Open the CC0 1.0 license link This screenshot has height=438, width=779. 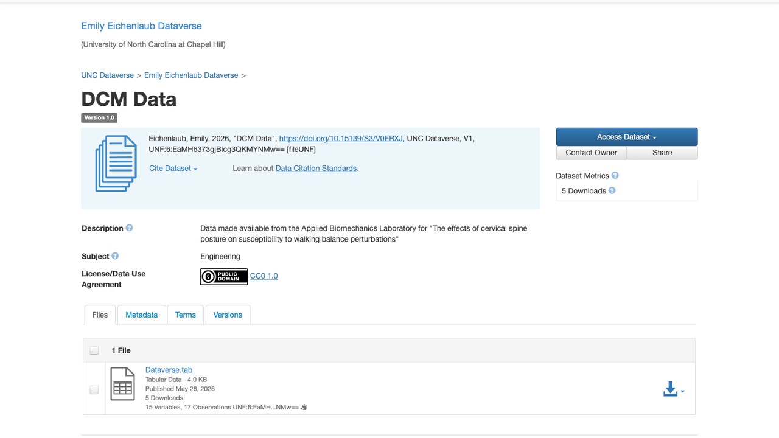264,276
